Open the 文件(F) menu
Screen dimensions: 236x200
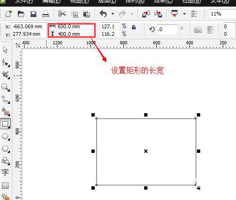(24, 1)
